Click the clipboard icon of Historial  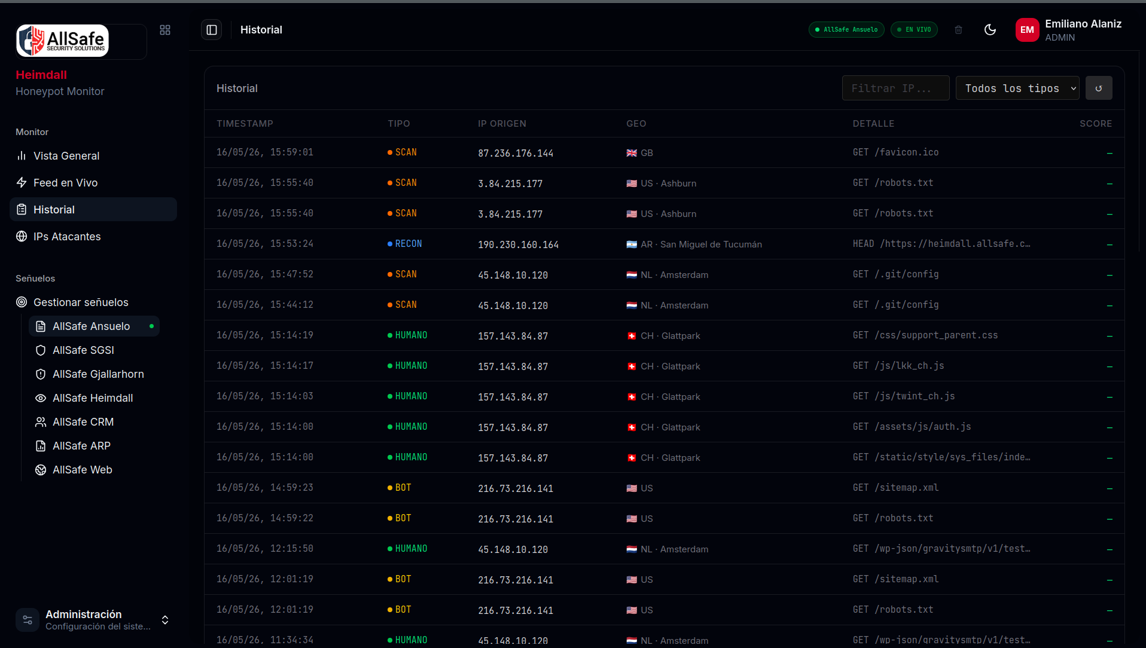tap(22, 210)
